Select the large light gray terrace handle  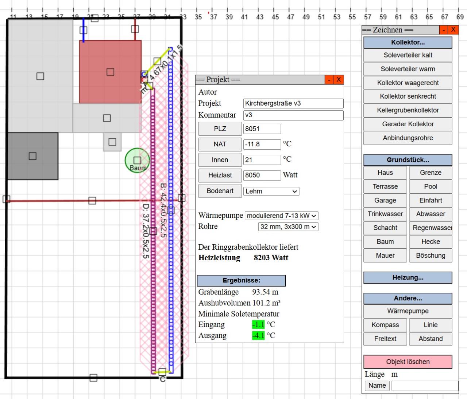[40, 76]
